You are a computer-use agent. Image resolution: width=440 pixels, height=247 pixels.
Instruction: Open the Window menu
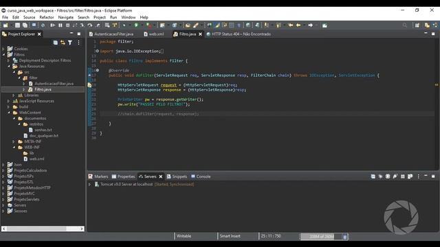[129, 17]
